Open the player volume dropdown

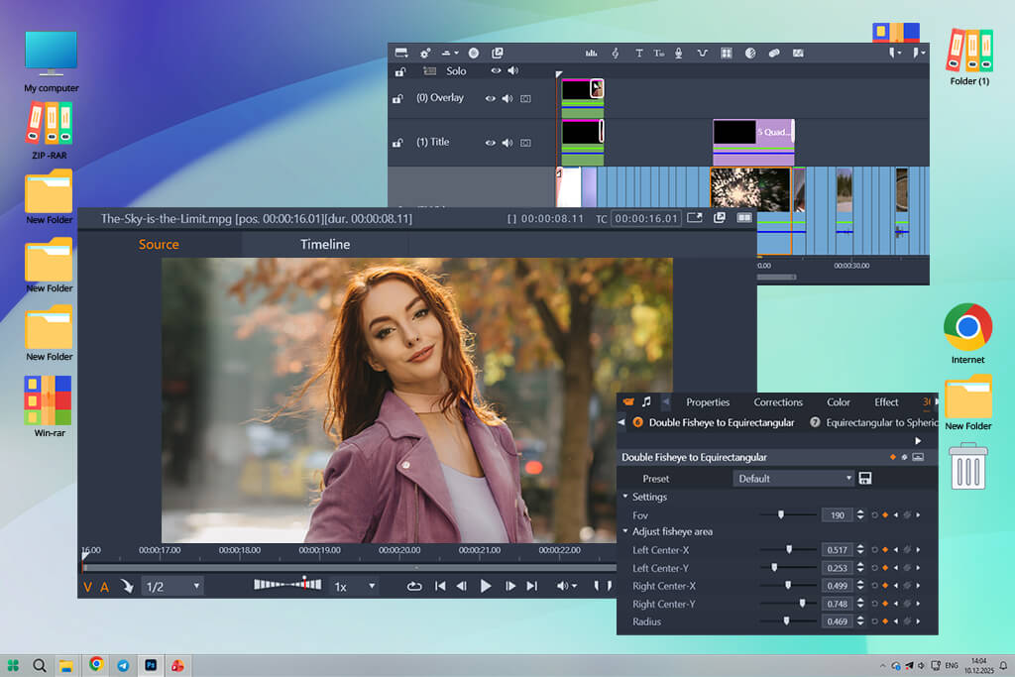pyautogui.click(x=566, y=587)
